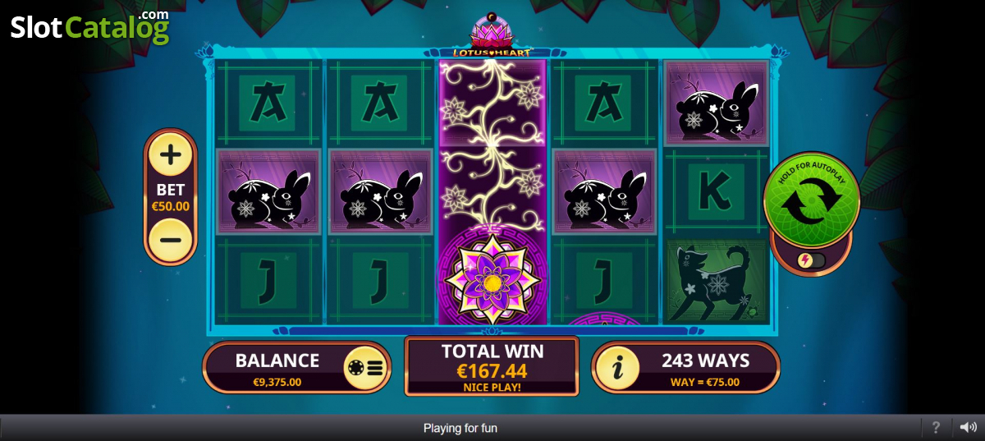Increase the bet with plus button
The width and height of the screenshot is (985, 441).
171,155
